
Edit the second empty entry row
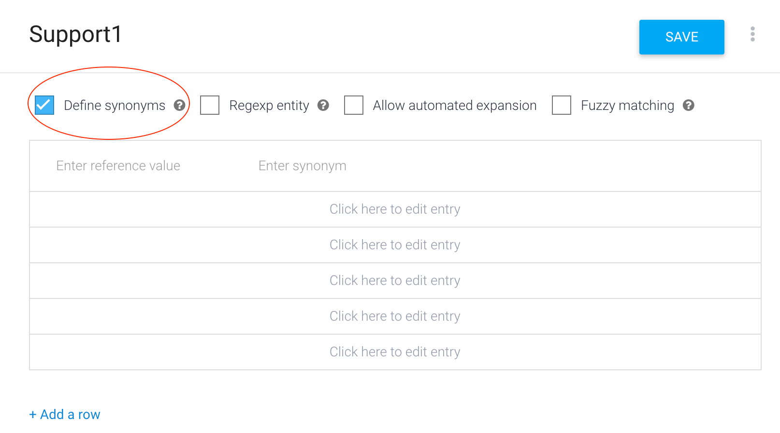click(x=395, y=245)
